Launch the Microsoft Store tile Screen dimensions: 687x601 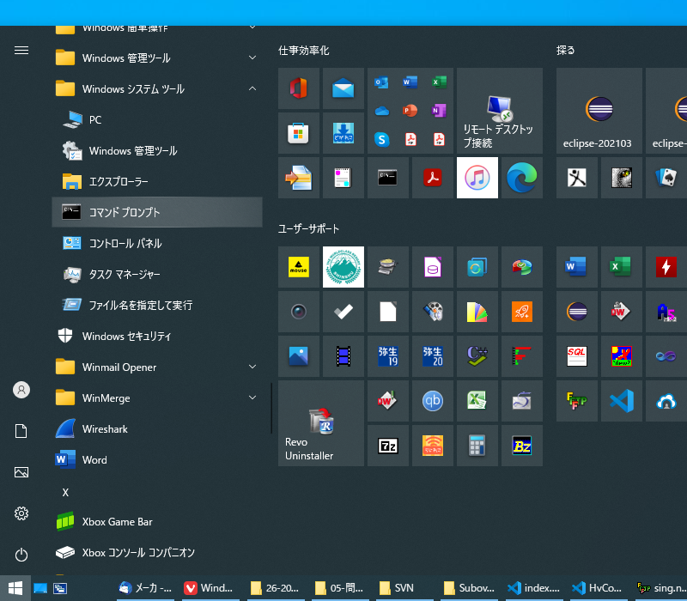(x=298, y=133)
